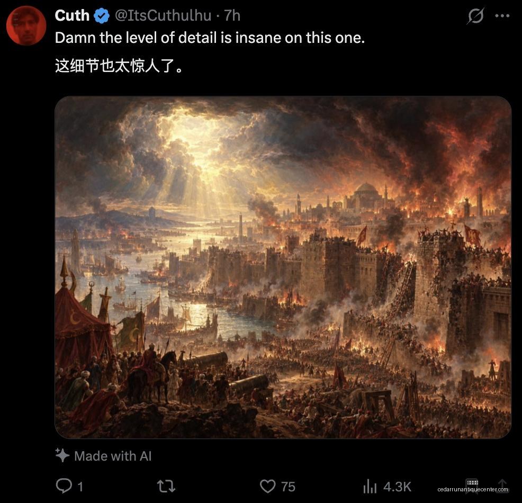Click the blue verified badge next to Cuth
Image resolution: width=522 pixels, height=503 pixels.
point(102,16)
